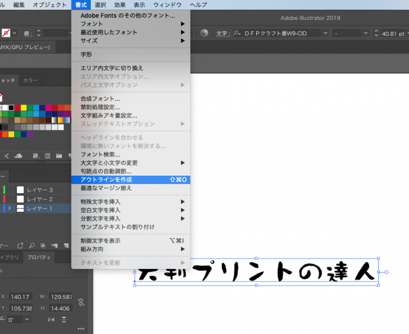Click the cloud add-to-library icon in Swatches panel
Viewport: 409px width, 334px height.
[19, 156]
